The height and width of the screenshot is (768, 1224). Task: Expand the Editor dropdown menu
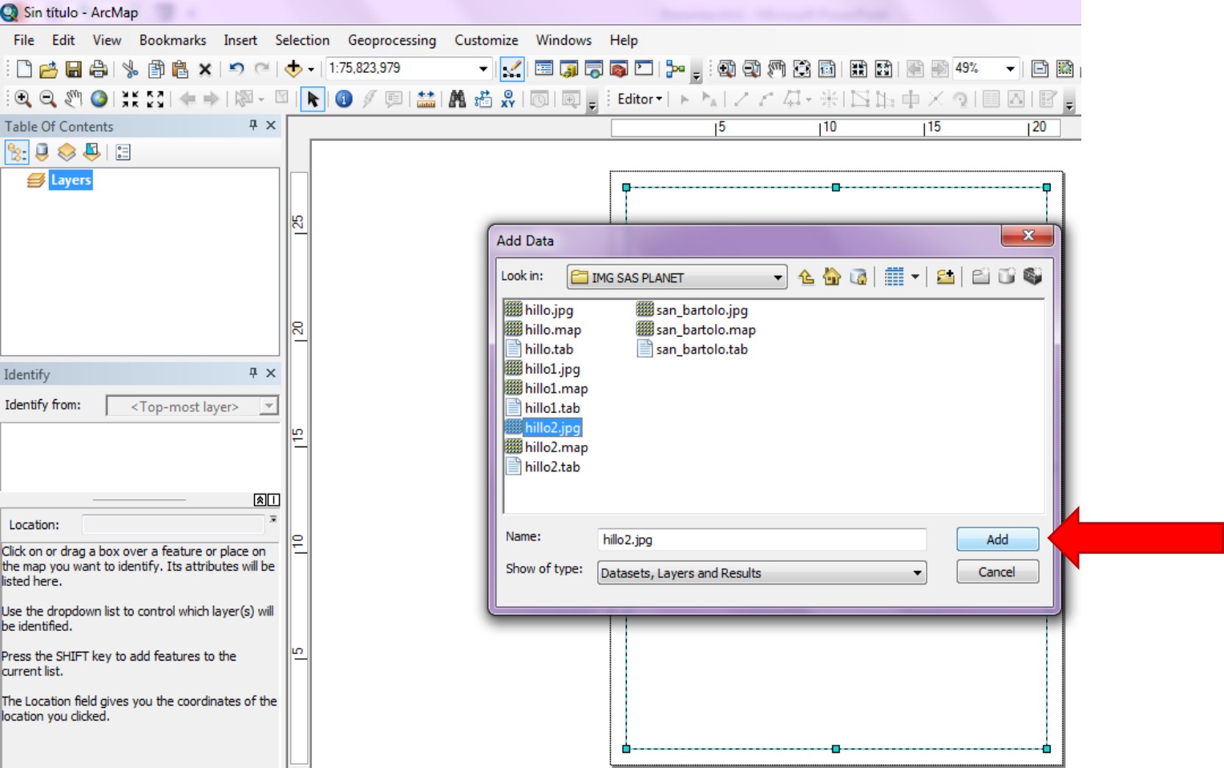pyautogui.click(x=640, y=99)
